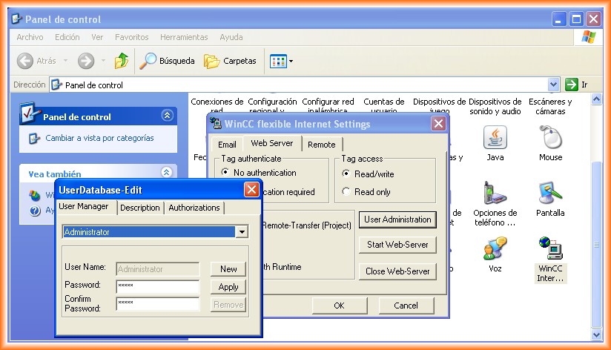The width and height of the screenshot is (611, 350).
Task: Open Opciones de teléfono icon
Action: click(495, 194)
